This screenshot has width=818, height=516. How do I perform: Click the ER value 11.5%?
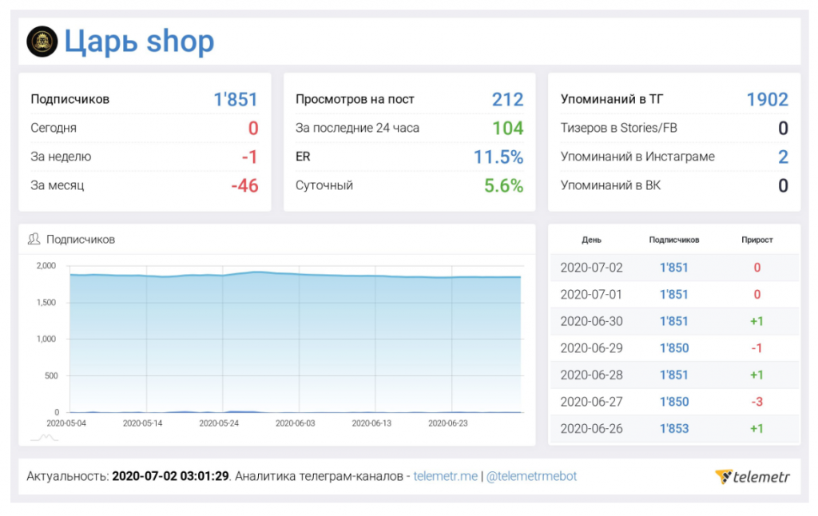pos(498,157)
